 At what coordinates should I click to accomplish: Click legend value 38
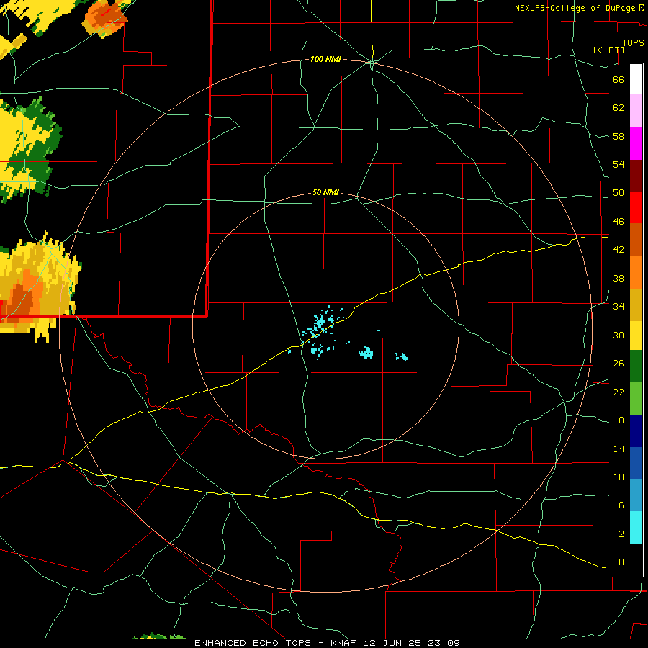coord(618,278)
